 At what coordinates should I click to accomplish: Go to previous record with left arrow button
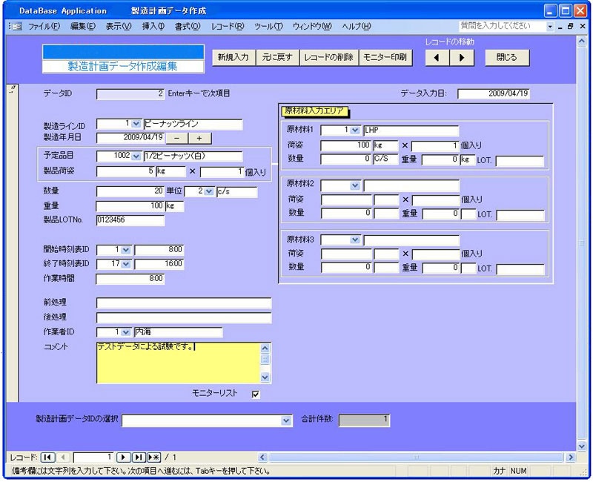tap(437, 58)
